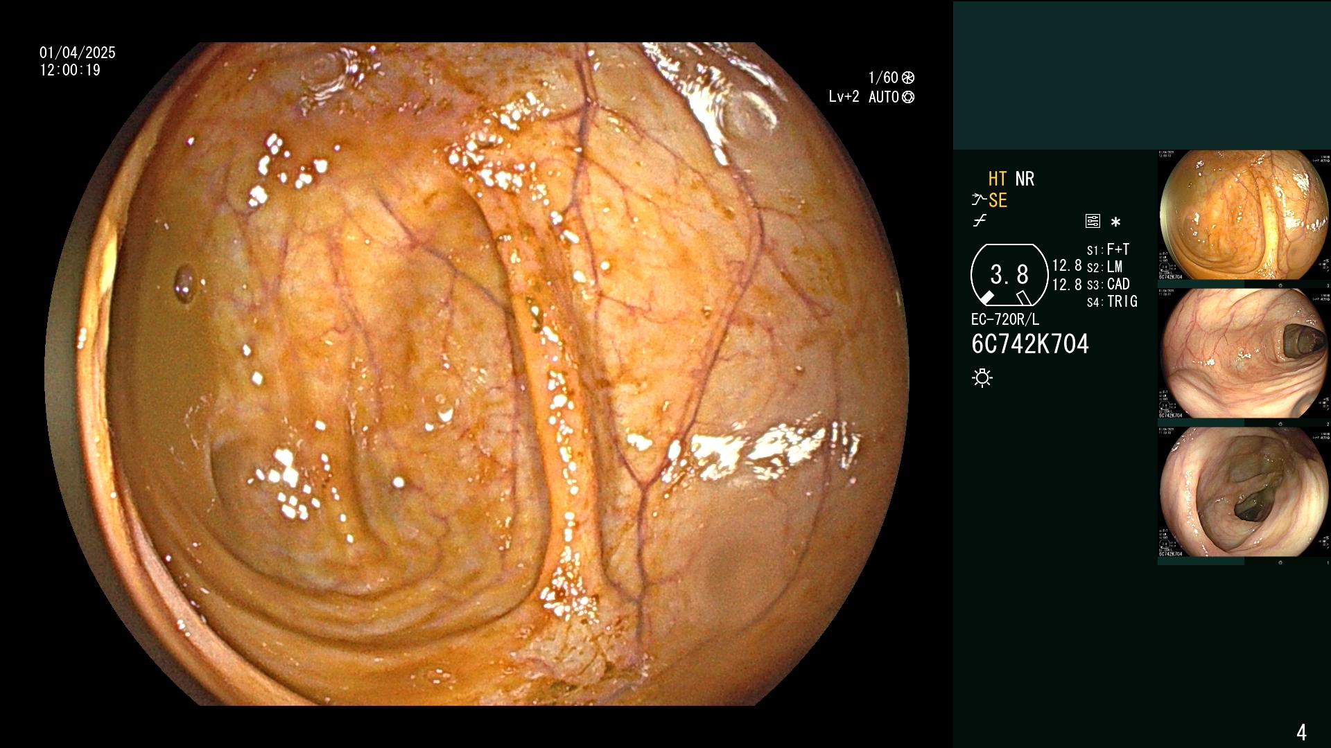Open the middle captured thumbnail with dark lumen
The image size is (1331, 748).
1244,353
